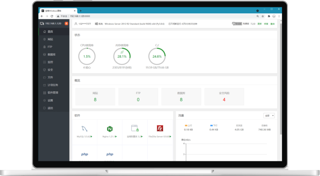The height and width of the screenshot is (176, 320).
Task: Open the Nginx 1.21.1 software icon
Action: (x=110, y=129)
